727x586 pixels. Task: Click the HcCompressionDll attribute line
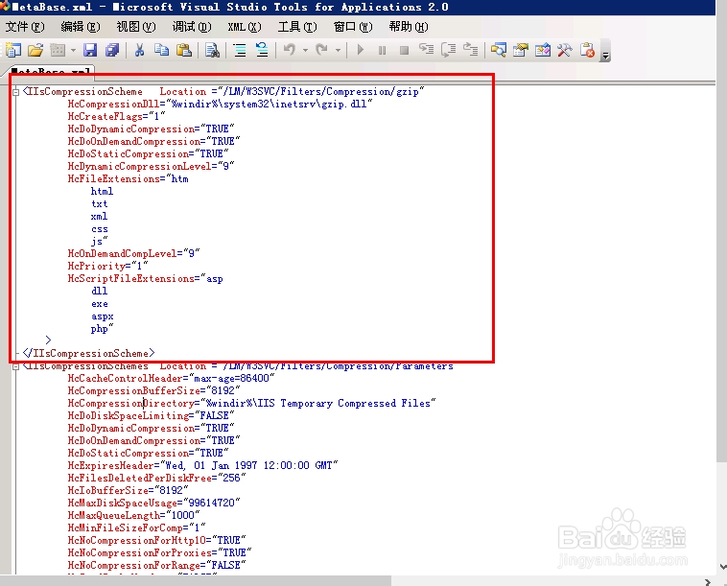point(221,104)
